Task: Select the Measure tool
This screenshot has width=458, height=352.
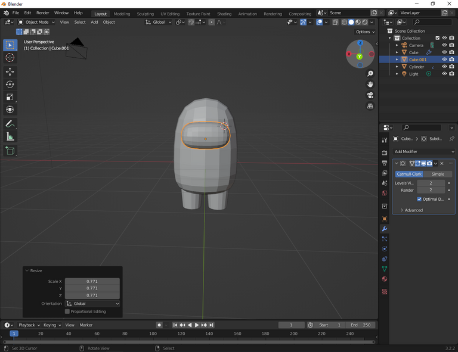Action: (x=10, y=136)
